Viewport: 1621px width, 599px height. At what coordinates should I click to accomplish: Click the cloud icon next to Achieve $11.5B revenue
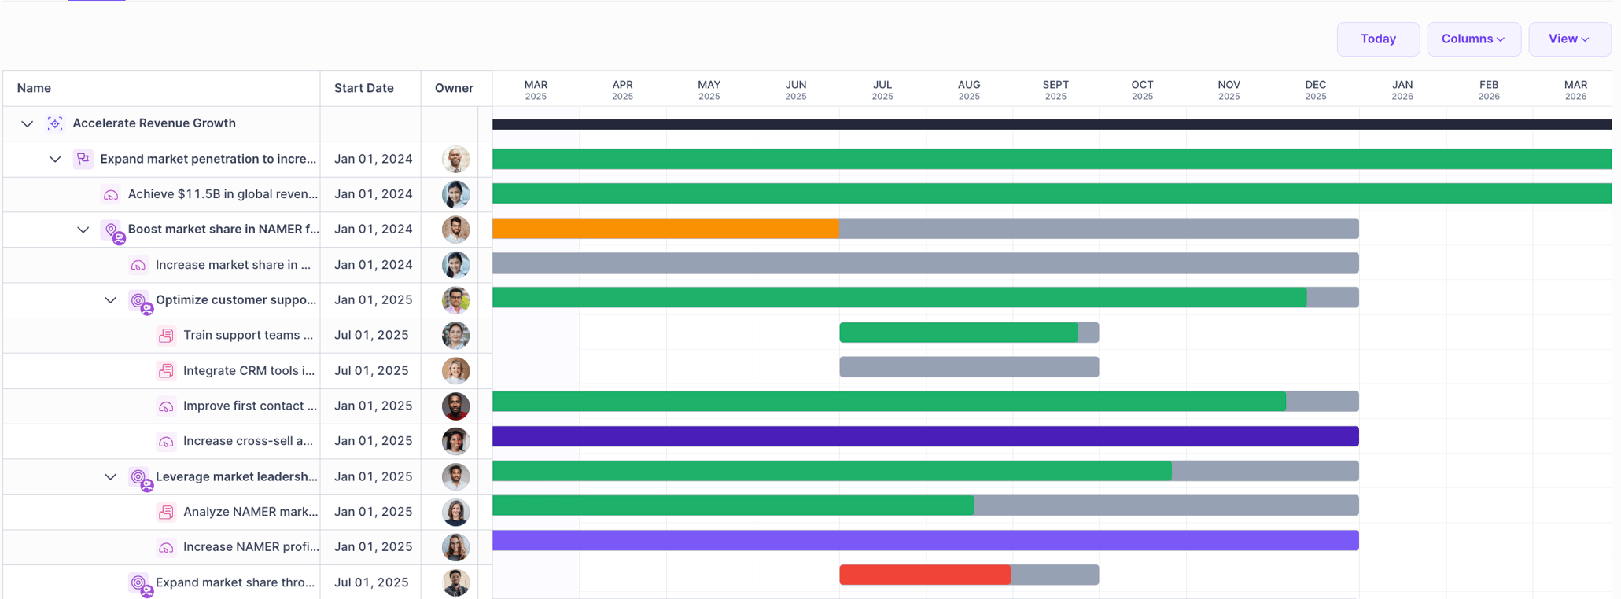click(x=110, y=194)
